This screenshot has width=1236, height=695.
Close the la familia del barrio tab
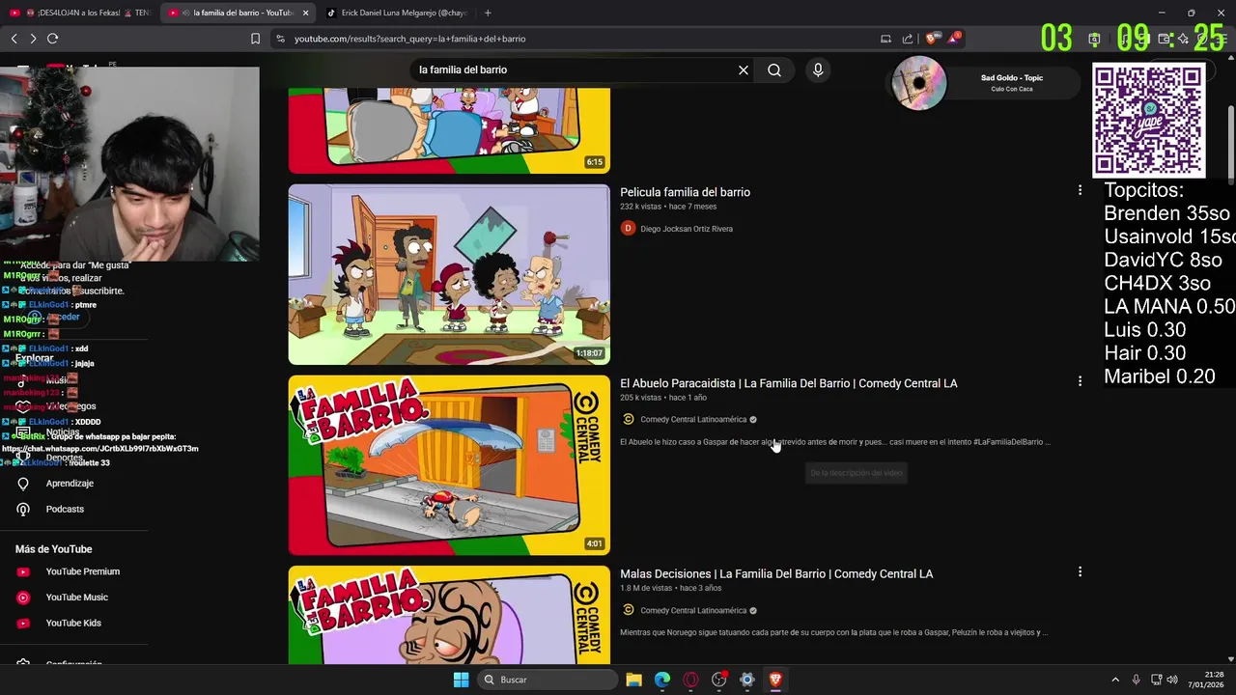[x=306, y=13]
